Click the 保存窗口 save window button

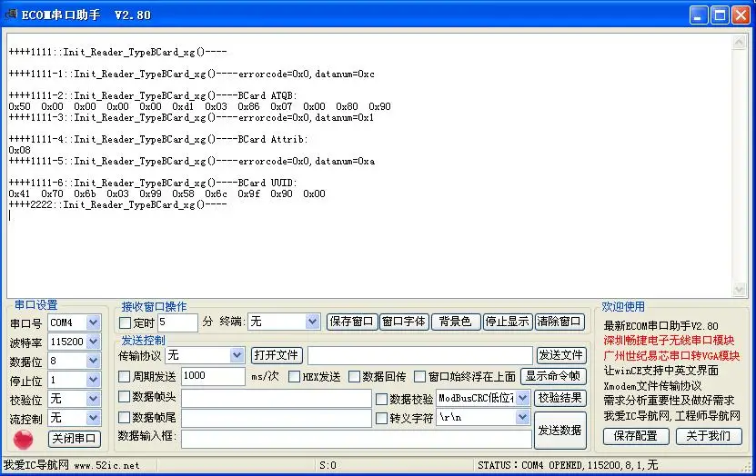[x=352, y=322]
